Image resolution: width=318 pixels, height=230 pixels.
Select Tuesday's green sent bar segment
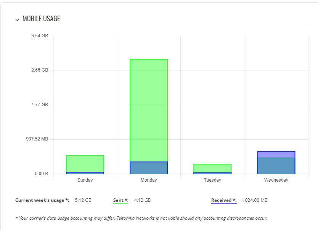[212, 168]
